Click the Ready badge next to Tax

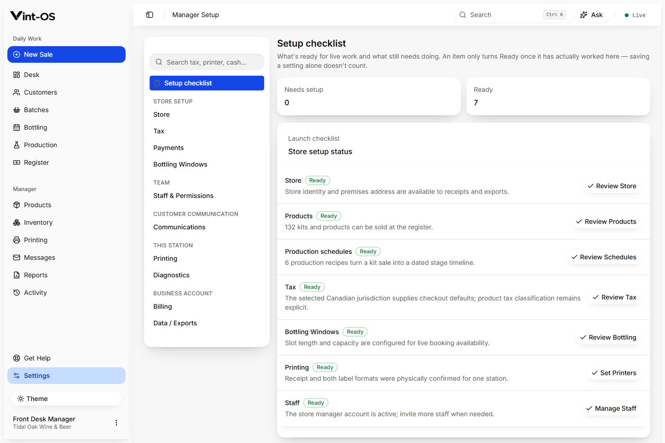[312, 287]
